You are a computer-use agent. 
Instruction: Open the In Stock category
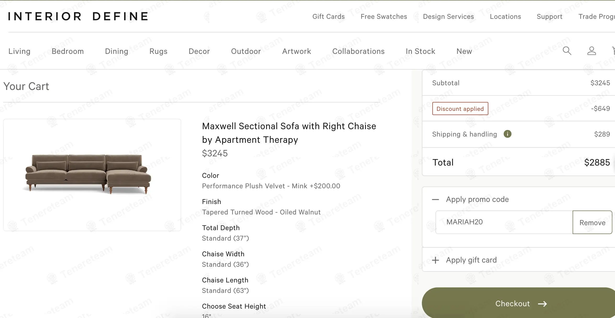(420, 51)
